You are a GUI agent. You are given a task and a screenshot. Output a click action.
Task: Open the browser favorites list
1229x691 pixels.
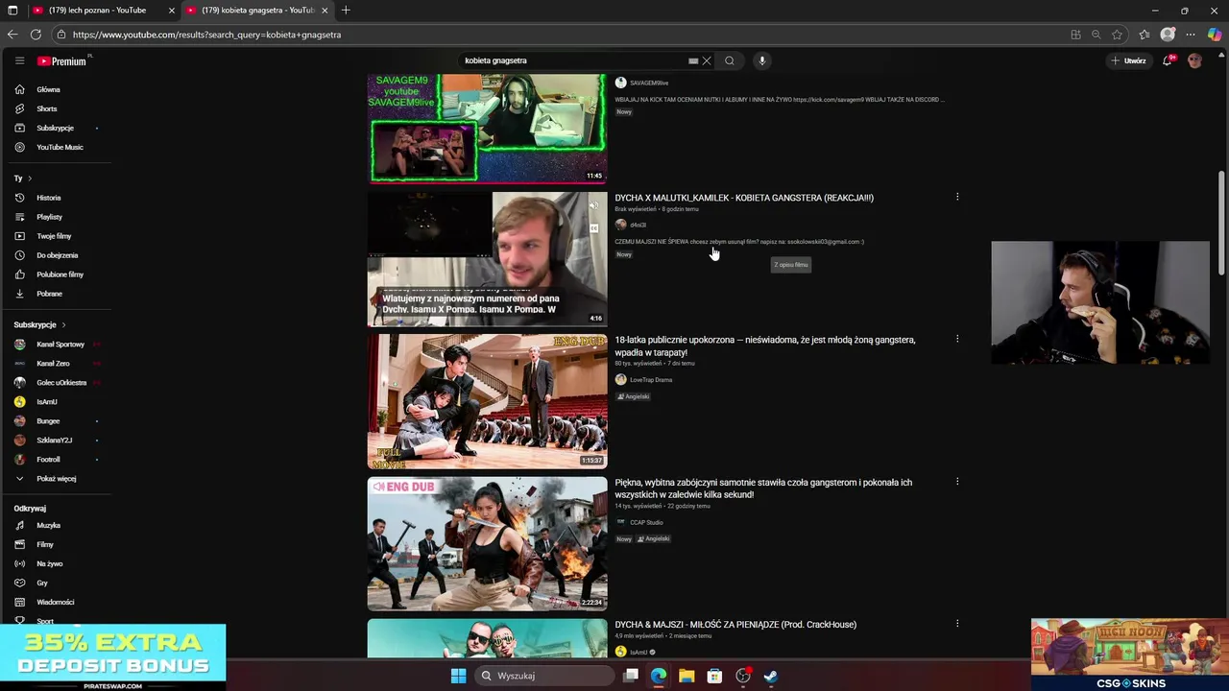(1145, 35)
